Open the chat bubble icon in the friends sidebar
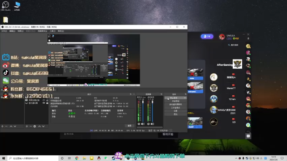 click(248, 136)
